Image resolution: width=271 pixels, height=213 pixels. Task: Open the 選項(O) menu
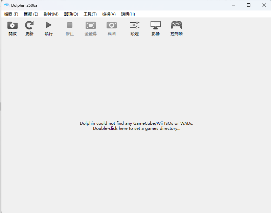pyautogui.click(x=71, y=14)
